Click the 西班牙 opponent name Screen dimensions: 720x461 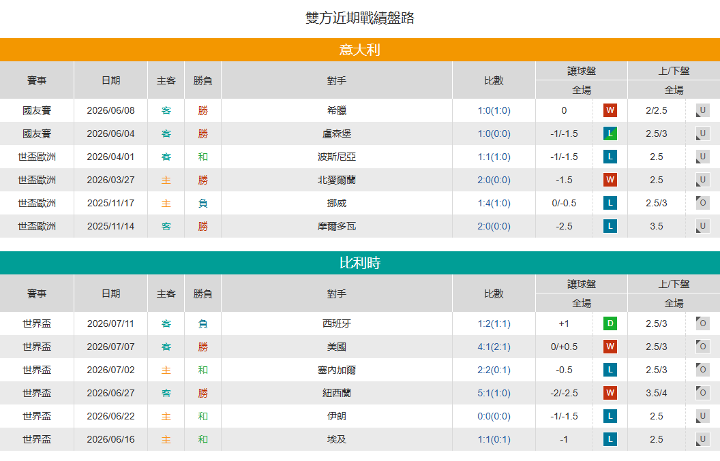(337, 323)
